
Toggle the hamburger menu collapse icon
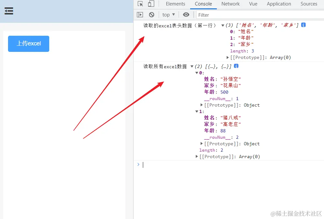pos(9,11)
